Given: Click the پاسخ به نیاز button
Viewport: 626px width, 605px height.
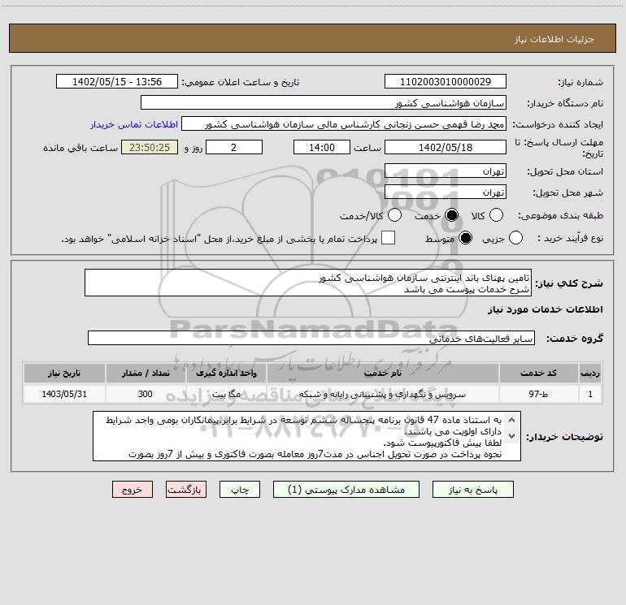Looking at the screenshot, I should pyautogui.click(x=472, y=490).
